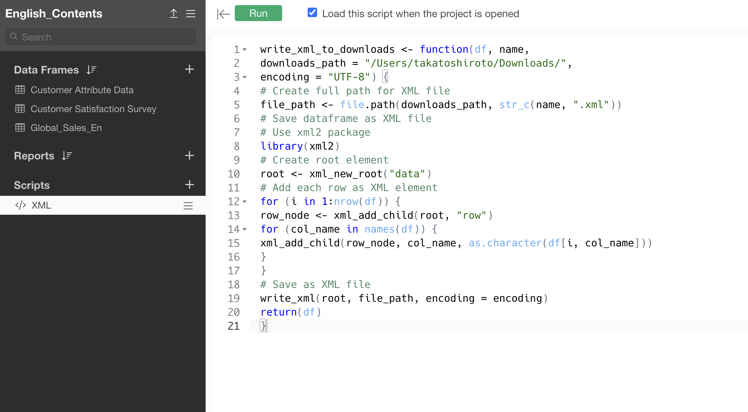Fold code at line 3 arrow
Screen dimensions: 748x412
tap(245, 77)
